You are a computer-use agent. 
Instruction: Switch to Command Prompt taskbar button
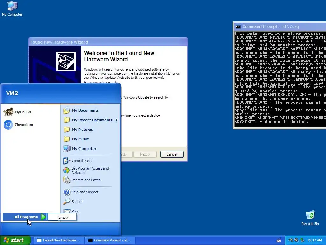[x=110, y=240]
